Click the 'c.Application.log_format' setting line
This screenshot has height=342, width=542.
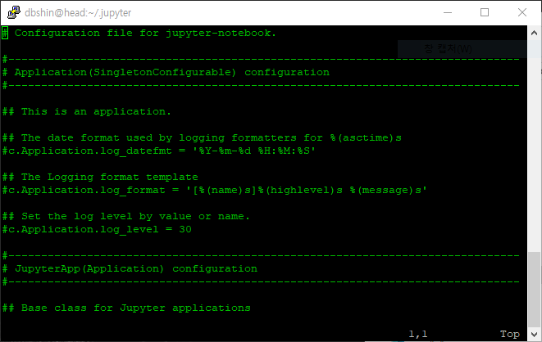tap(215, 191)
